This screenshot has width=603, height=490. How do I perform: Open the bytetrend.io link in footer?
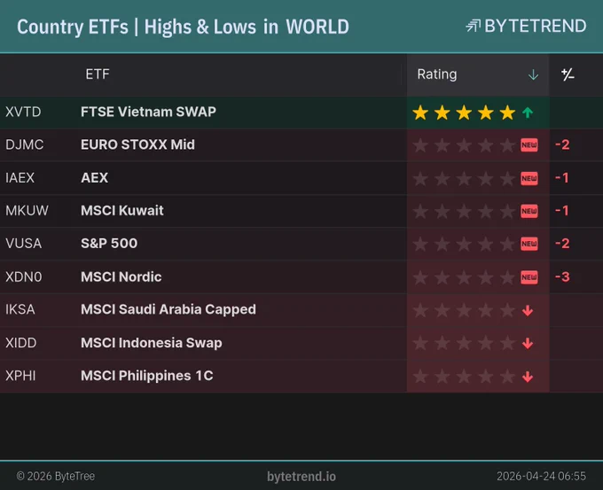(301, 477)
